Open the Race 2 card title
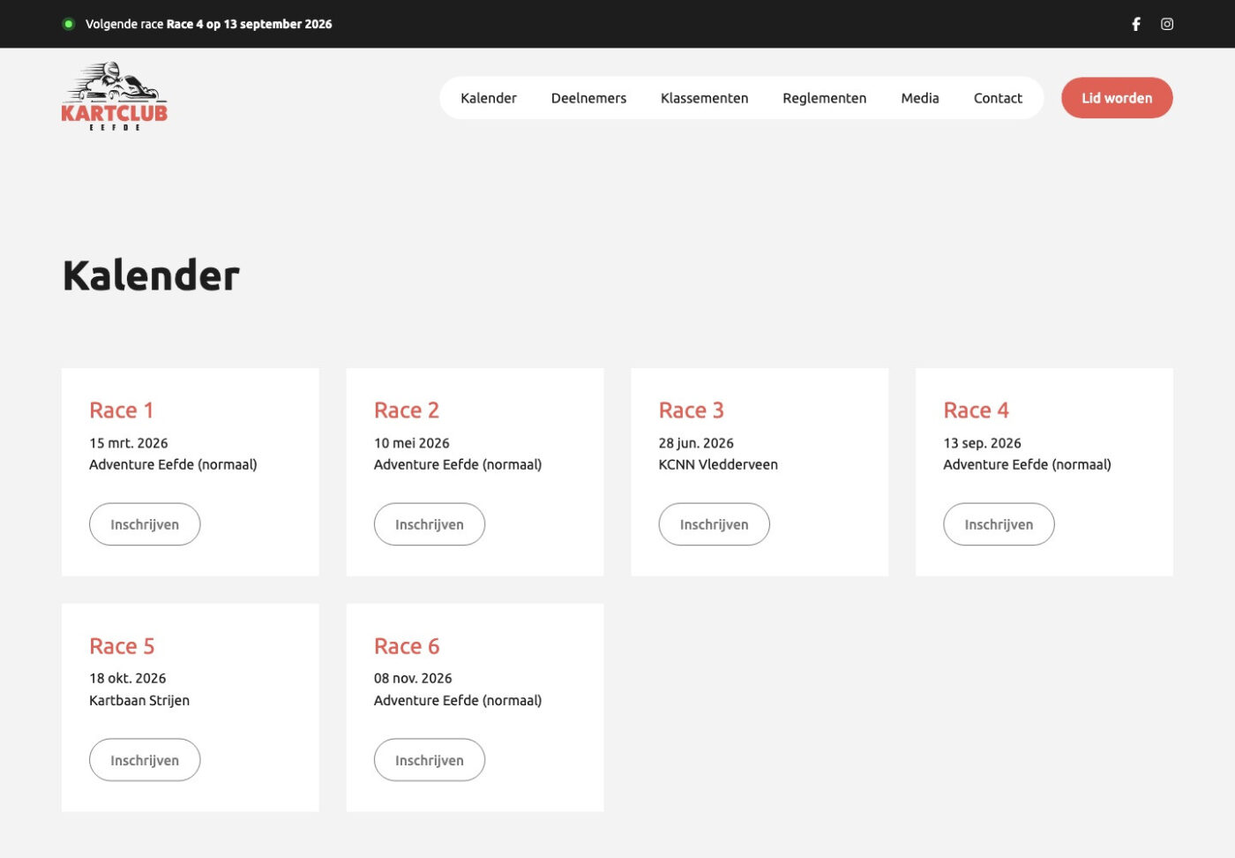1235x858 pixels. coord(407,410)
